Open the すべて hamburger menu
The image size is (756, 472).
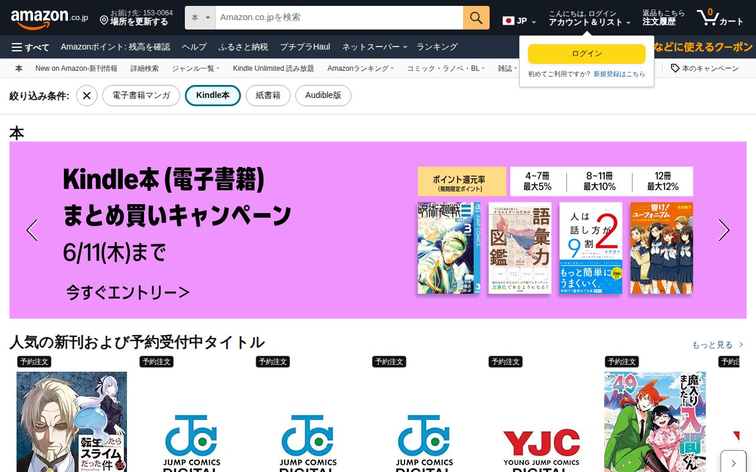(x=31, y=47)
